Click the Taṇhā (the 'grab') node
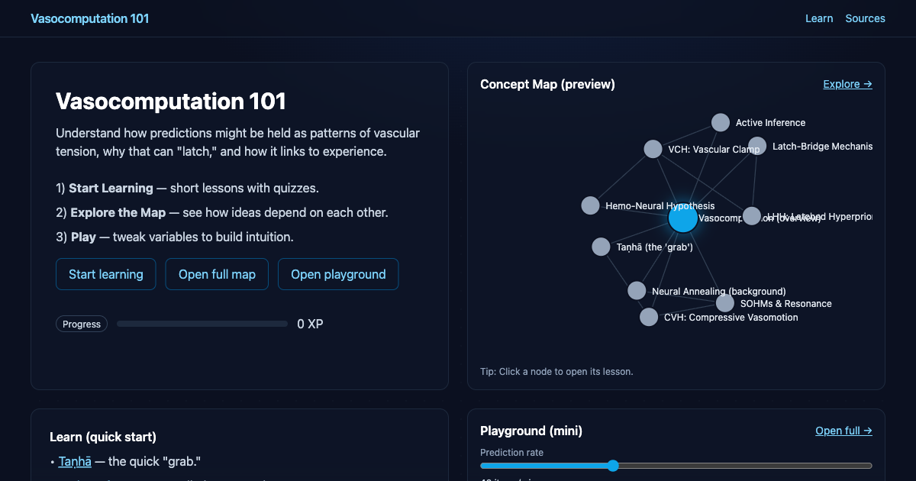Screen dimensions: 916x481 coord(601,246)
